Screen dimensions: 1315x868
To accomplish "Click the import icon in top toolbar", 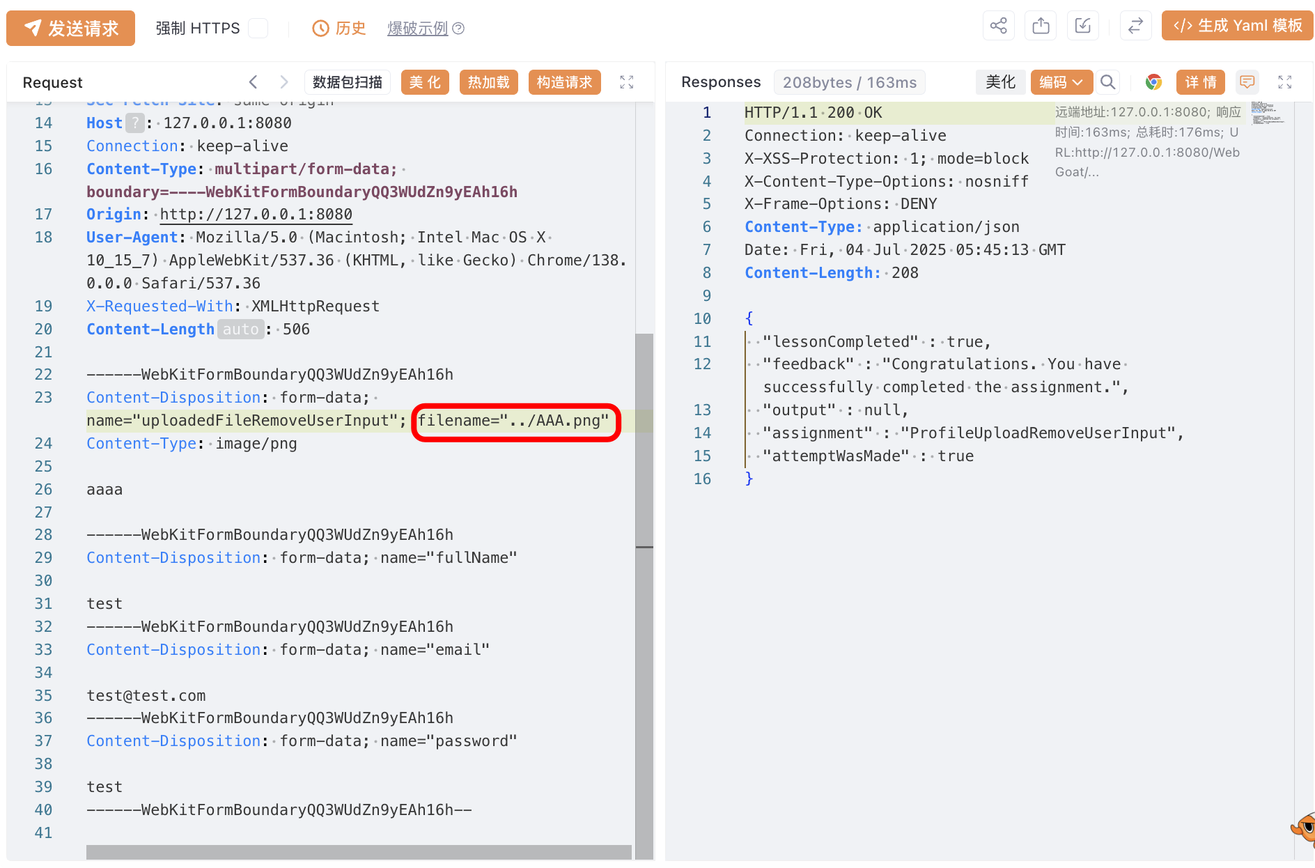I will 1082,26.
